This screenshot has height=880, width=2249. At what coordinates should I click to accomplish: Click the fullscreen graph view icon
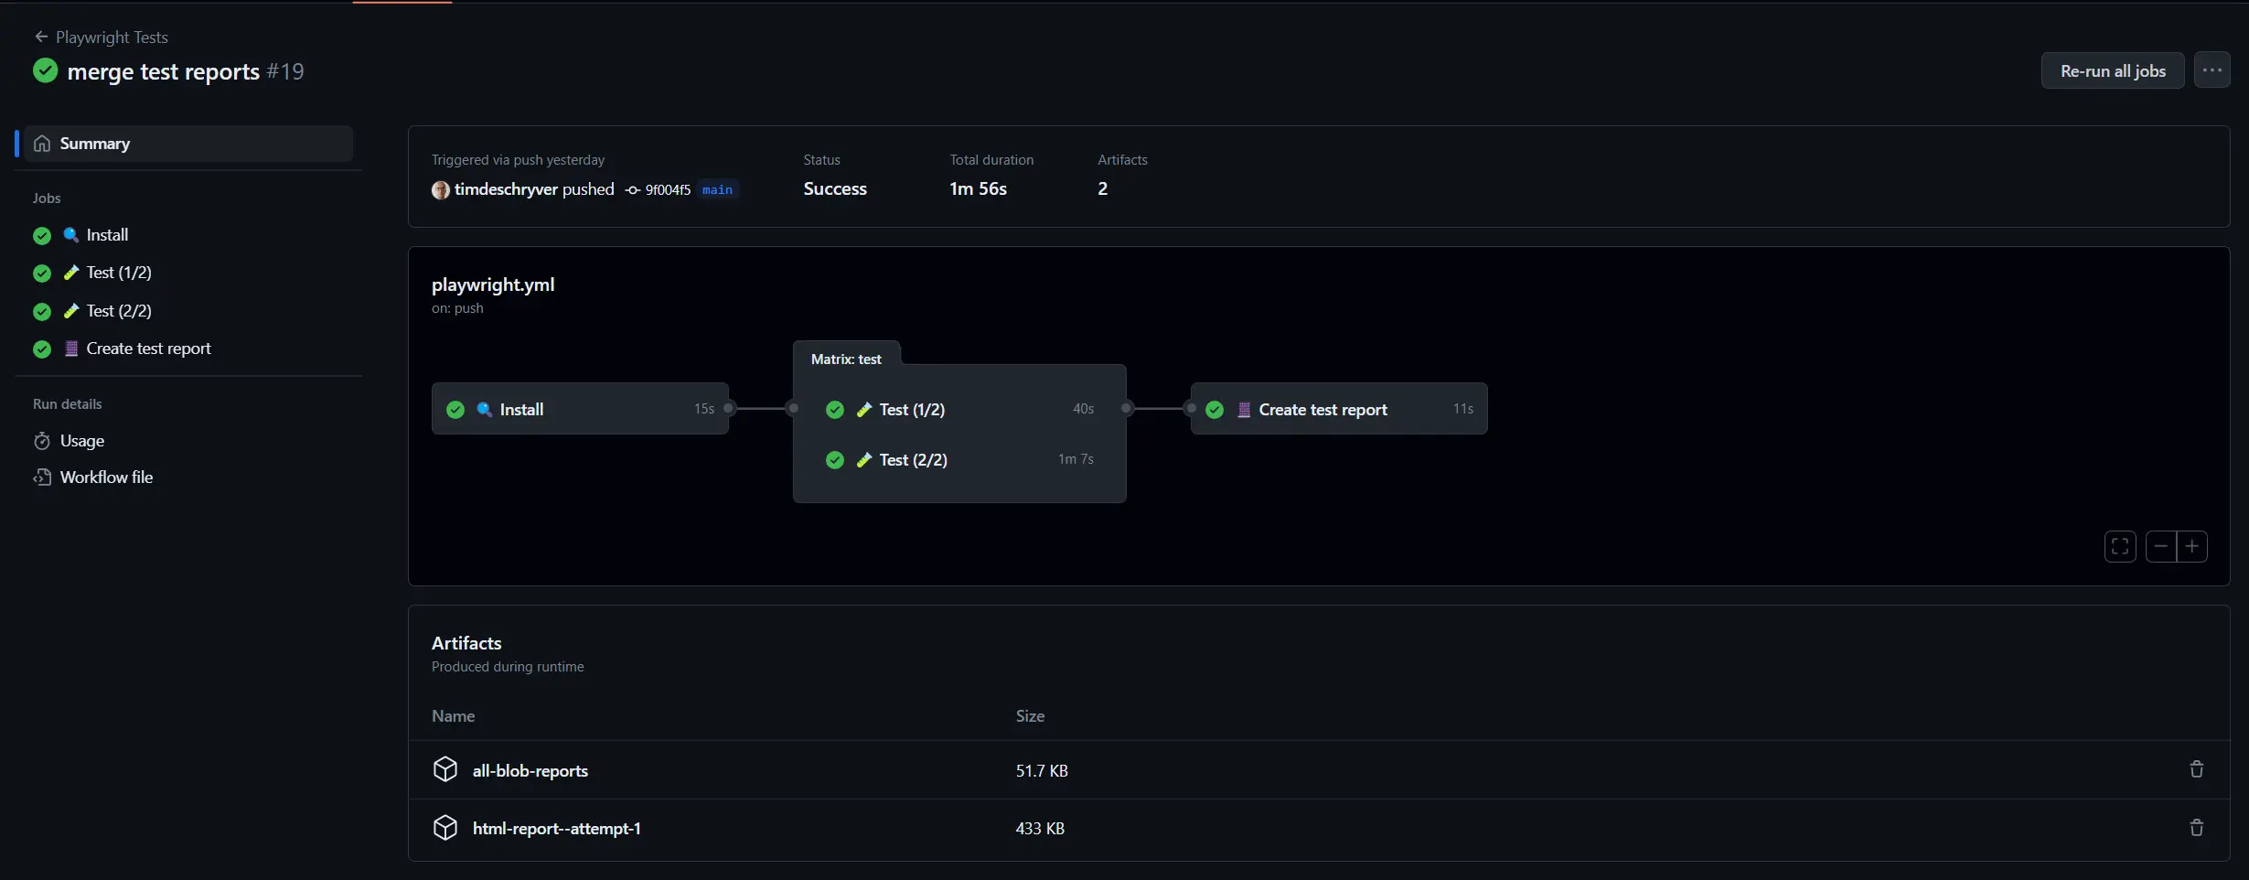coord(2120,547)
